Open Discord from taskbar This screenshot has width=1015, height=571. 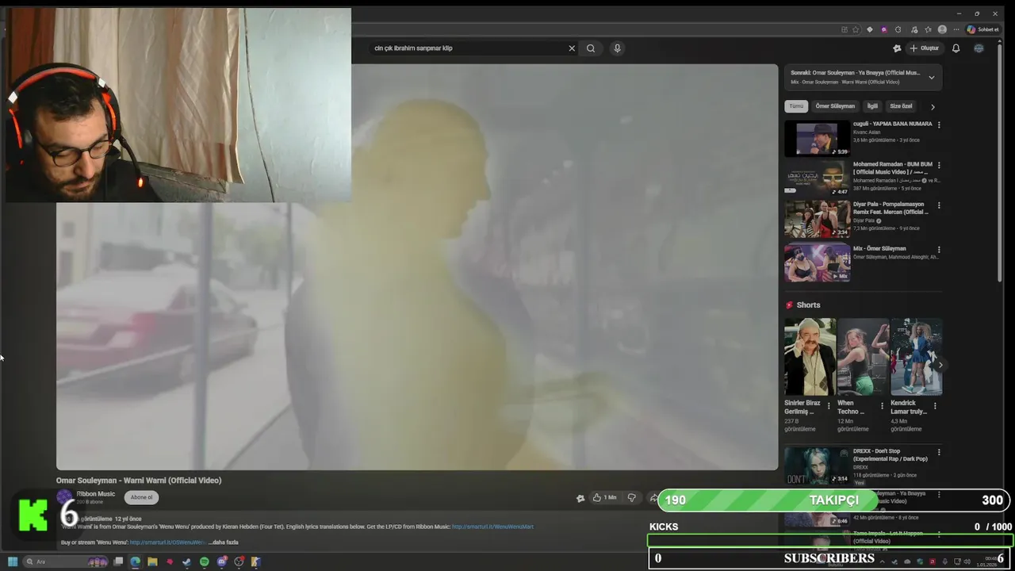coord(222,561)
